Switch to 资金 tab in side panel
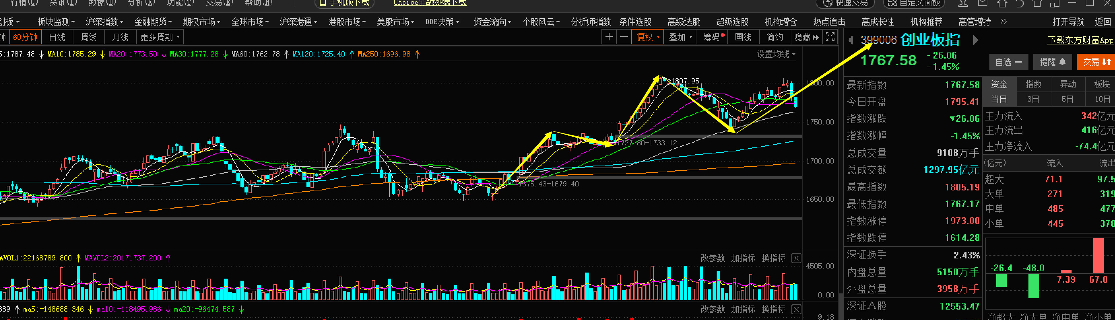1115x320 pixels. [x=999, y=84]
